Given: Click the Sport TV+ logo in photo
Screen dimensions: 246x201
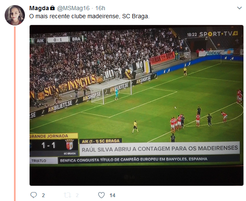Looking at the screenshot, I should [x=219, y=34].
